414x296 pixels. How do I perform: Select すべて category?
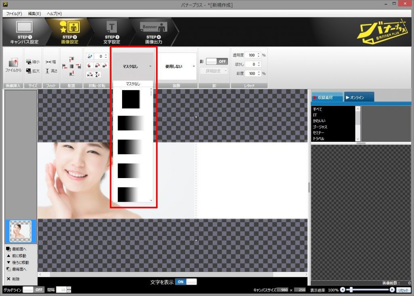click(x=317, y=109)
